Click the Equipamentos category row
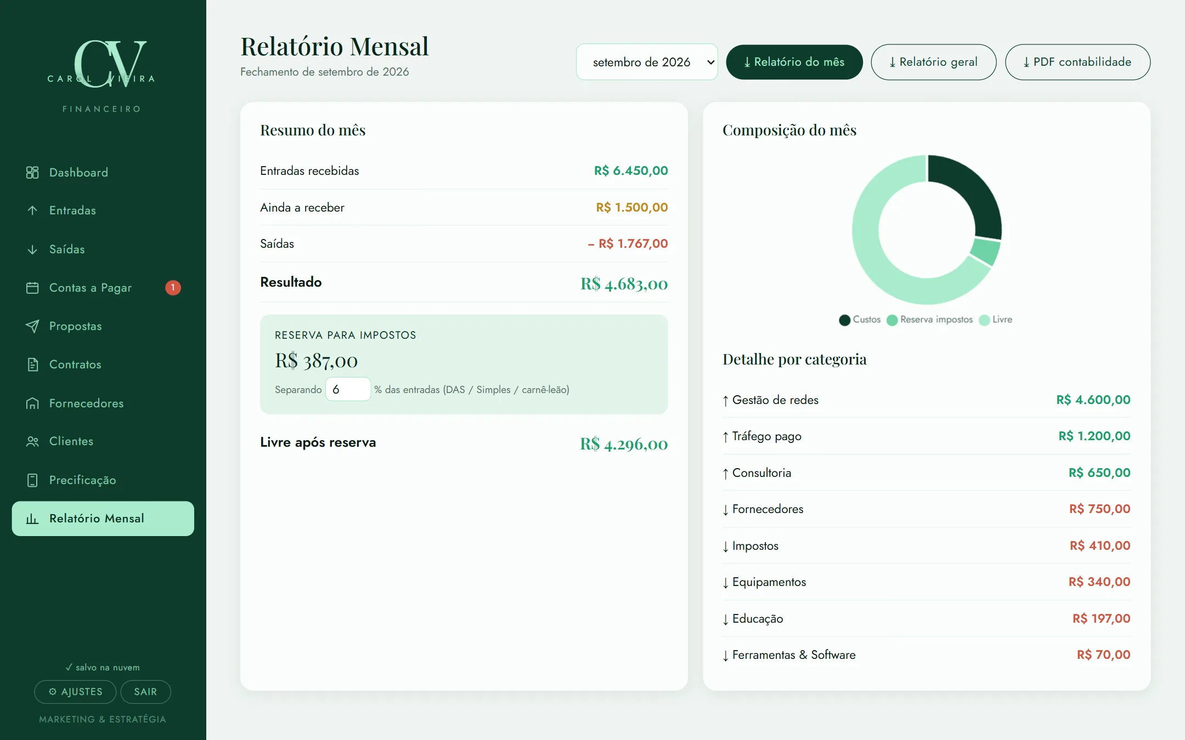The width and height of the screenshot is (1185, 740). click(927, 582)
